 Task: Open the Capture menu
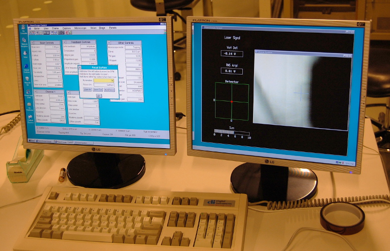tap(66, 29)
